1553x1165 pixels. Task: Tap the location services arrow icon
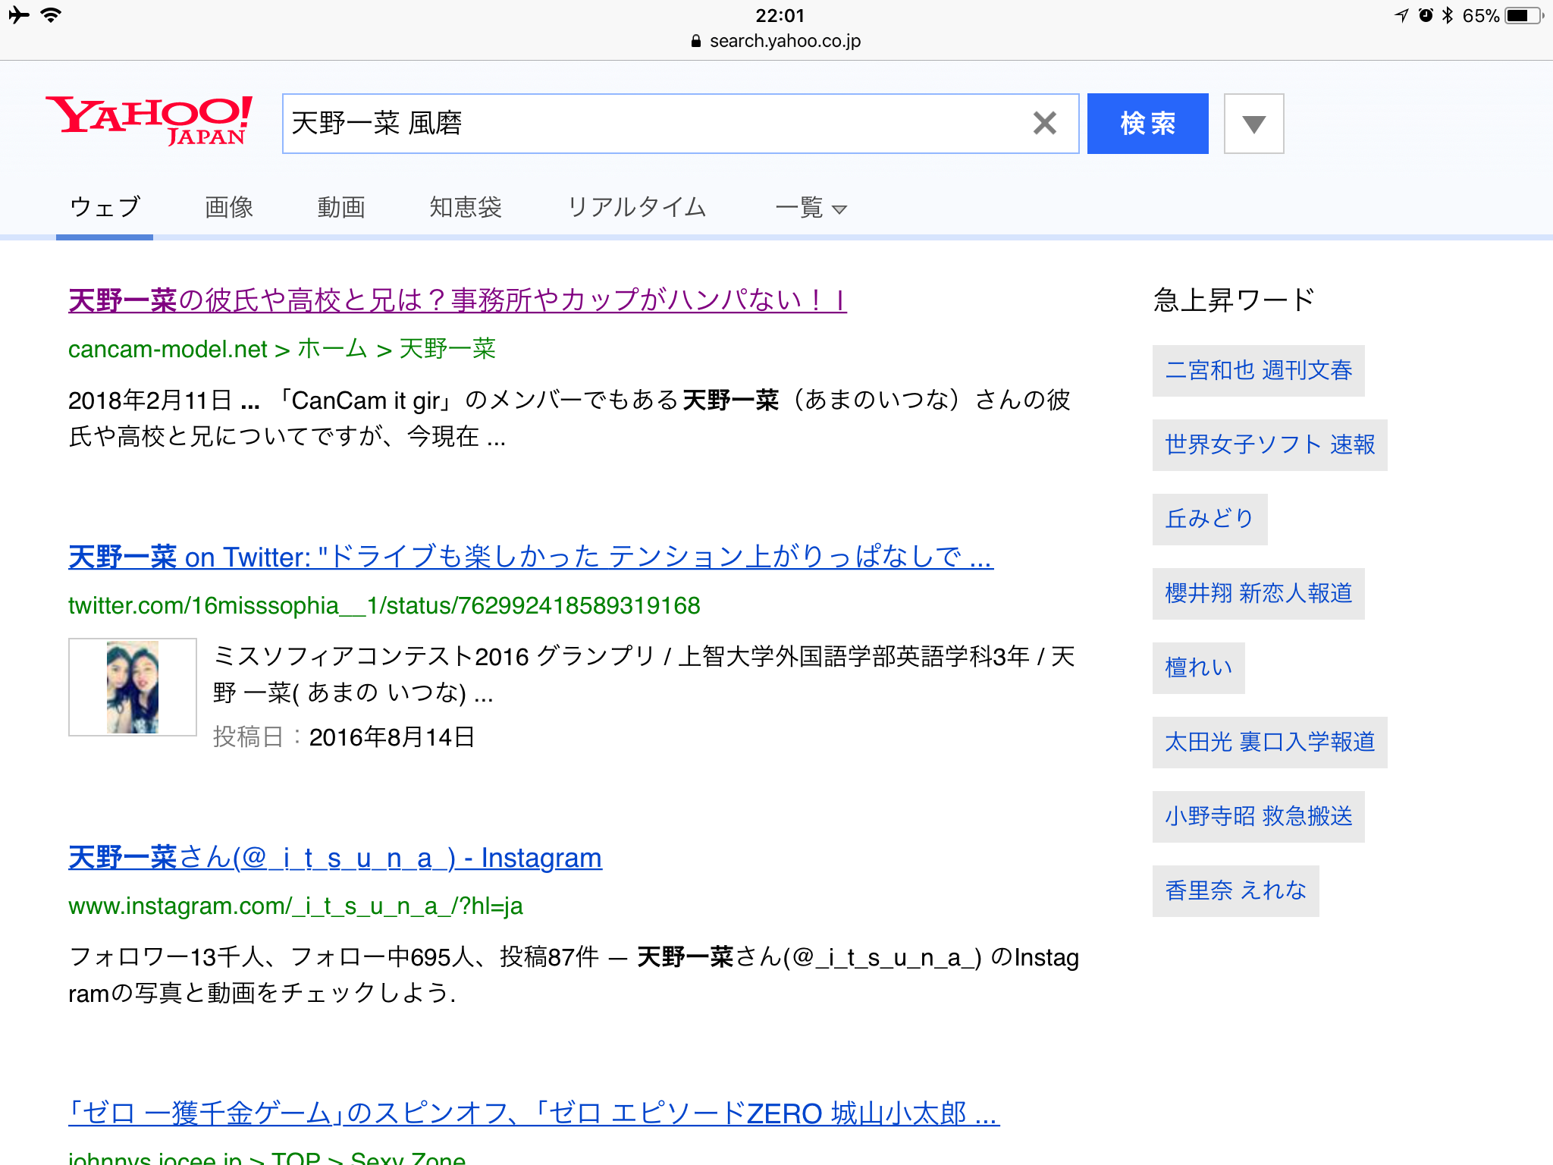1402,15
